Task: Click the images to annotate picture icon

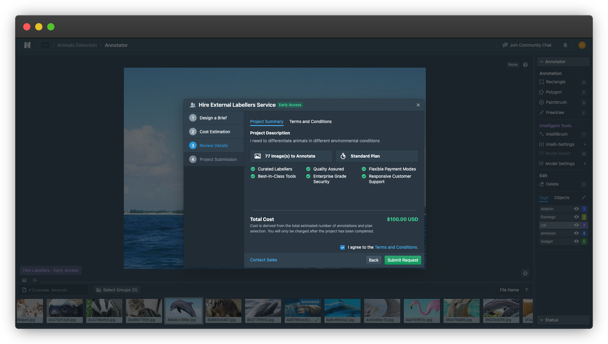Action: (258, 156)
